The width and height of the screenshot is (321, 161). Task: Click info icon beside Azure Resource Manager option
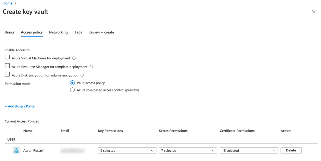[91, 67]
